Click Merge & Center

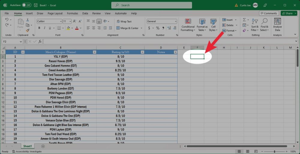(x=127, y=28)
